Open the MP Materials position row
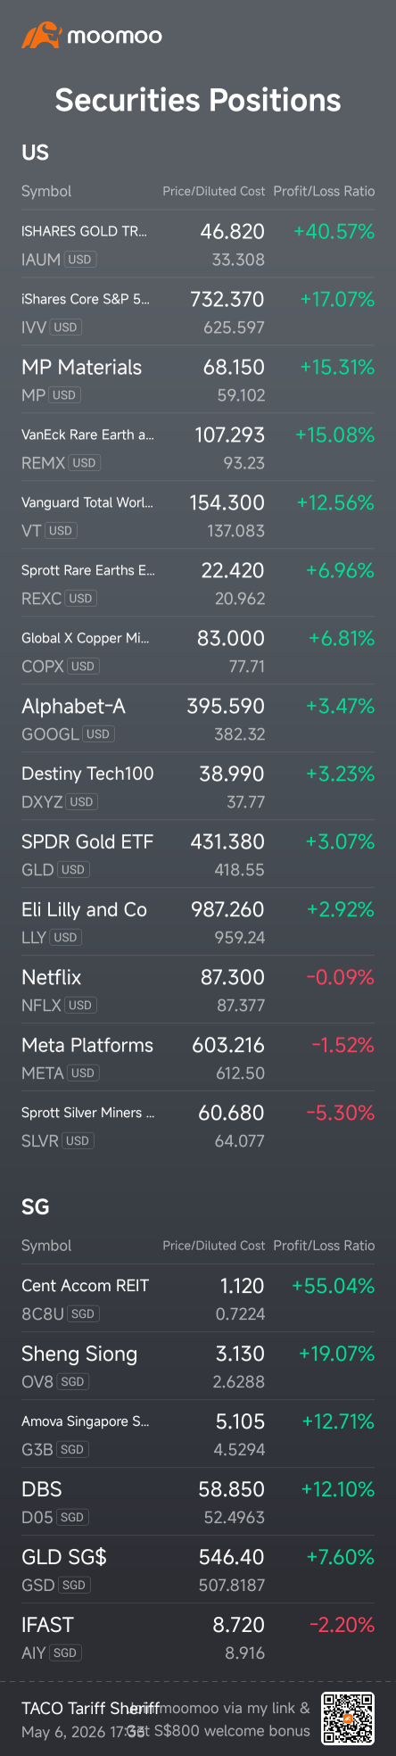Viewport: 396px width, 1756px height. 198,379
